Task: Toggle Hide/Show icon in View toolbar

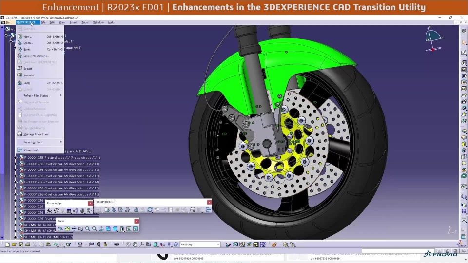Action: click(x=129, y=229)
